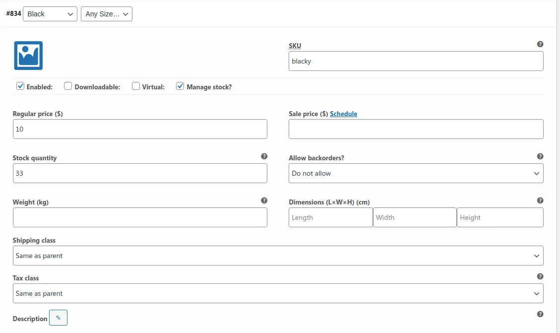The height and width of the screenshot is (333, 560).
Task: Upload variation image via placeholder icon
Action: click(x=28, y=56)
